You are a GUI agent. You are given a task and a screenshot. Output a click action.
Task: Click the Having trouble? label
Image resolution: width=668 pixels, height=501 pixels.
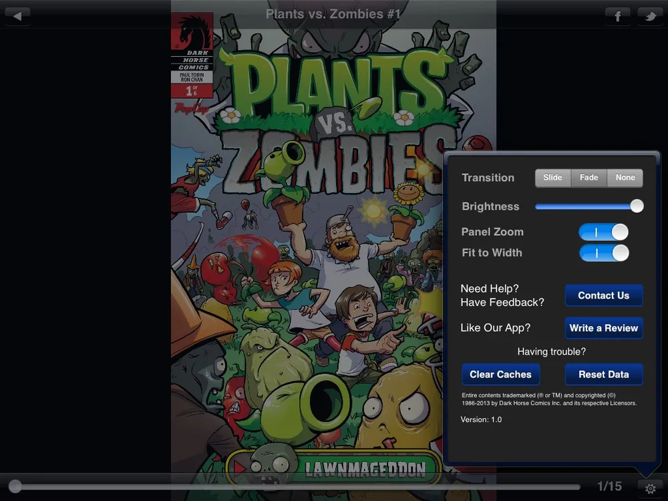coord(551,351)
